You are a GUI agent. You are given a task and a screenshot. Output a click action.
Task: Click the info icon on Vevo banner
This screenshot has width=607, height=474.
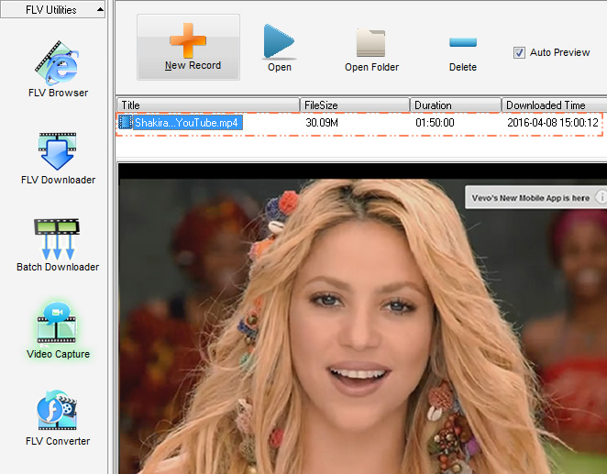[601, 197]
